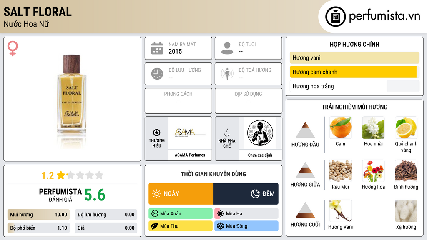This screenshot has height=240, width=427.
Task: Click the Giá 0.00 score bar
Action: pos(106,228)
